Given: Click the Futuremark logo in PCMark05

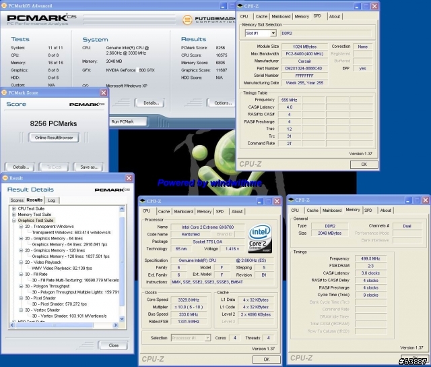Looking at the screenshot, I should point(209,20).
